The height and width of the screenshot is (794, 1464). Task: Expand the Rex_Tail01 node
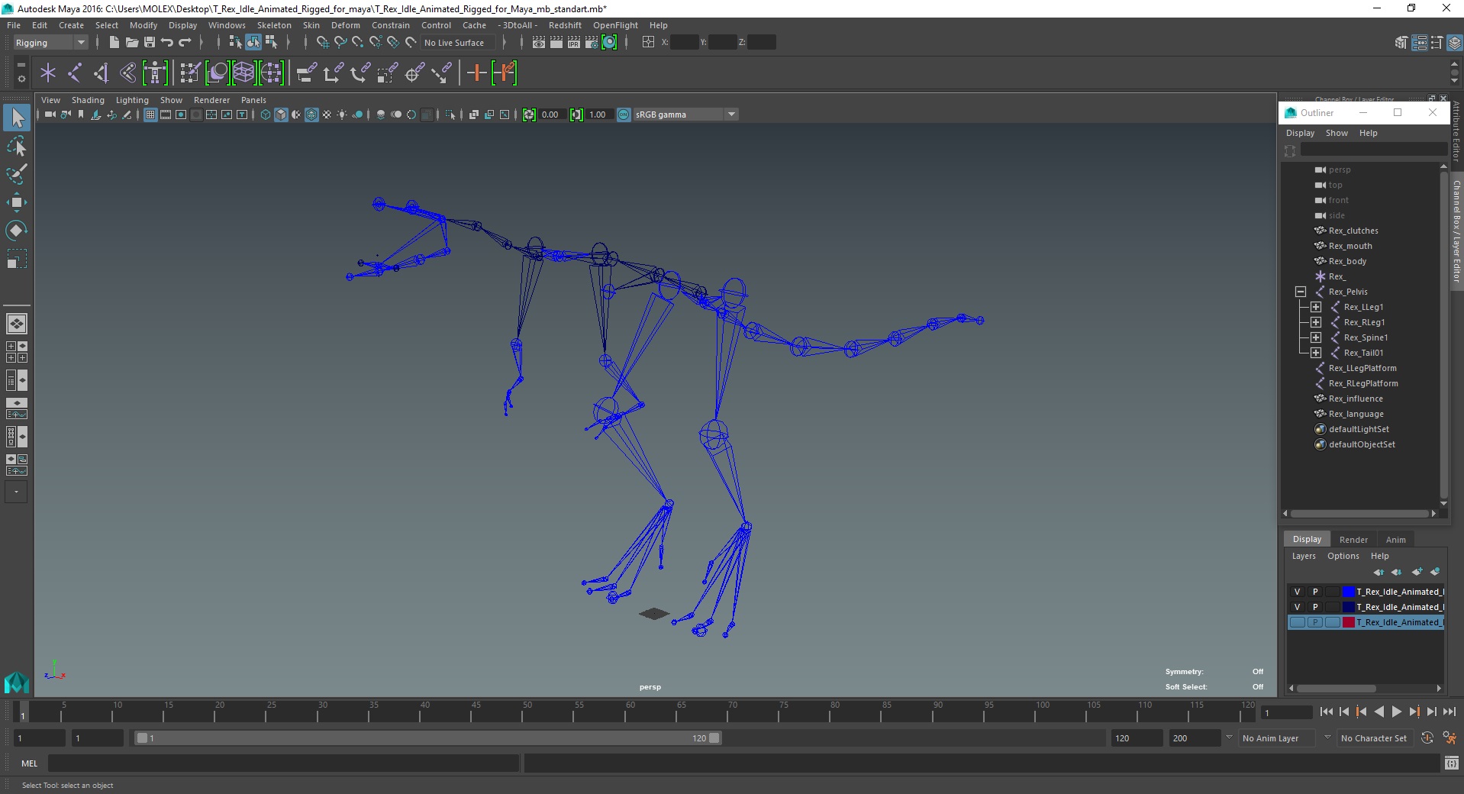(1315, 353)
